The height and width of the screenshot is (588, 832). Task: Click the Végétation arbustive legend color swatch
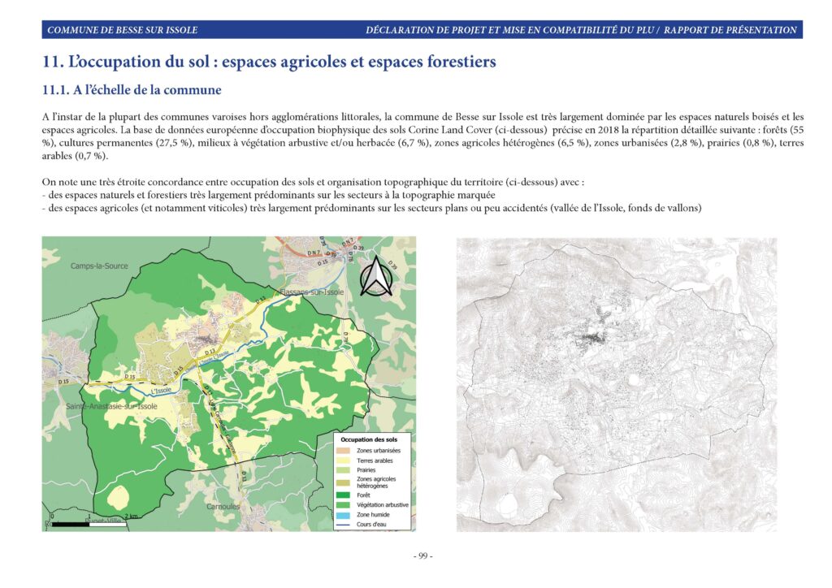click(344, 505)
